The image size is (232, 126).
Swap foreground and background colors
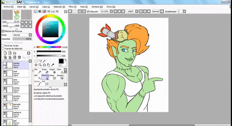[65, 60]
